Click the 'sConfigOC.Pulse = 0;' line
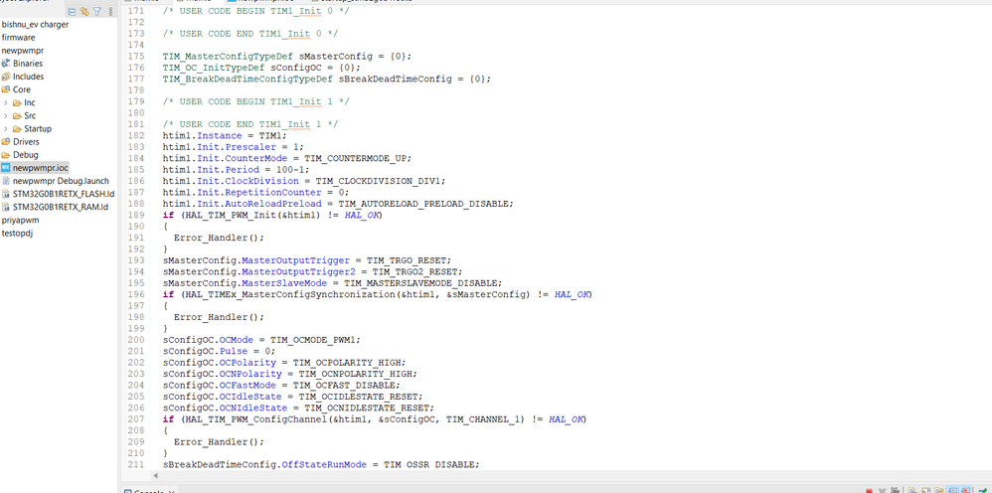The image size is (992, 493). pyautogui.click(x=219, y=351)
